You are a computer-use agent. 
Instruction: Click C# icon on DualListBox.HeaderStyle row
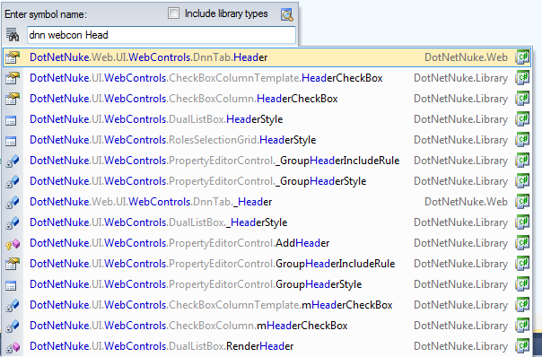pos(522,119)
